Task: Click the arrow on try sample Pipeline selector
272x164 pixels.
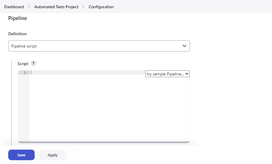Action: click(187, 74)
